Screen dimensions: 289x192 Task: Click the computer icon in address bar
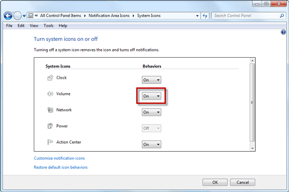pos(30,16)
